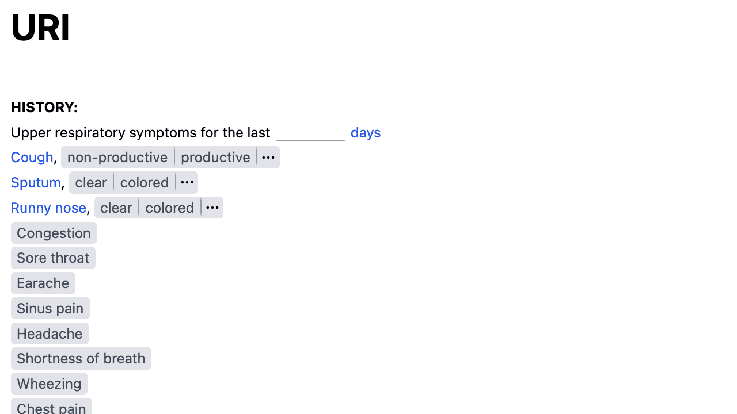Toggle the Wheezing symptom

click(49, 384)
